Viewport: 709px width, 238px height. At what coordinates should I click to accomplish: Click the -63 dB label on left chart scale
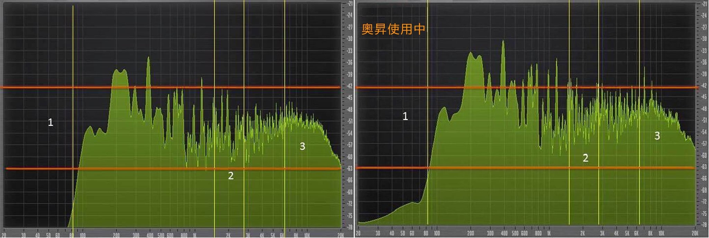[x=349, y=169]
